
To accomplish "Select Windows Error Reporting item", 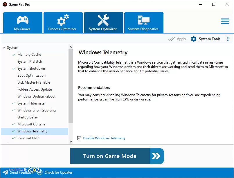I will click(x=36, y=110).
